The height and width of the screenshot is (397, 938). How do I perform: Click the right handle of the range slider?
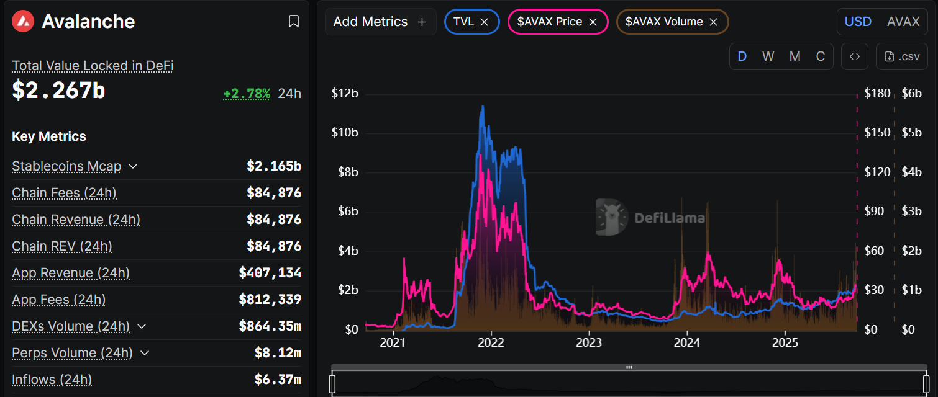pos(926,384)
